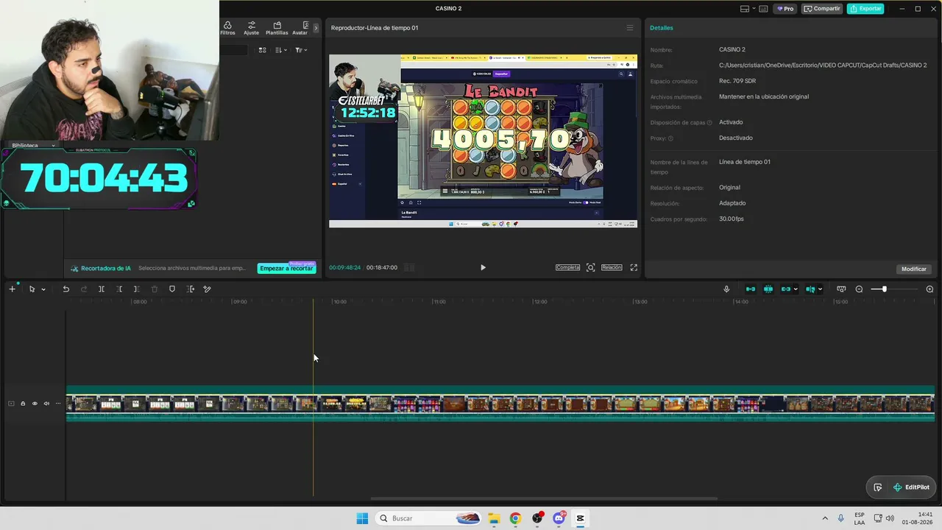This screenshot has width=942, height=530.
Task: Open the Windows Start menu
Action: click(x=362, y=518)
